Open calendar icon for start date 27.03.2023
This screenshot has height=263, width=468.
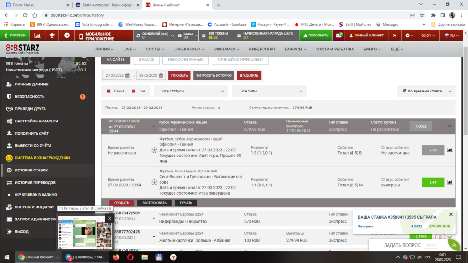click(127, 76)
